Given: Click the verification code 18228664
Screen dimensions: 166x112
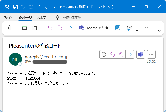Looking at the screenshot, I should click(33, 78).
